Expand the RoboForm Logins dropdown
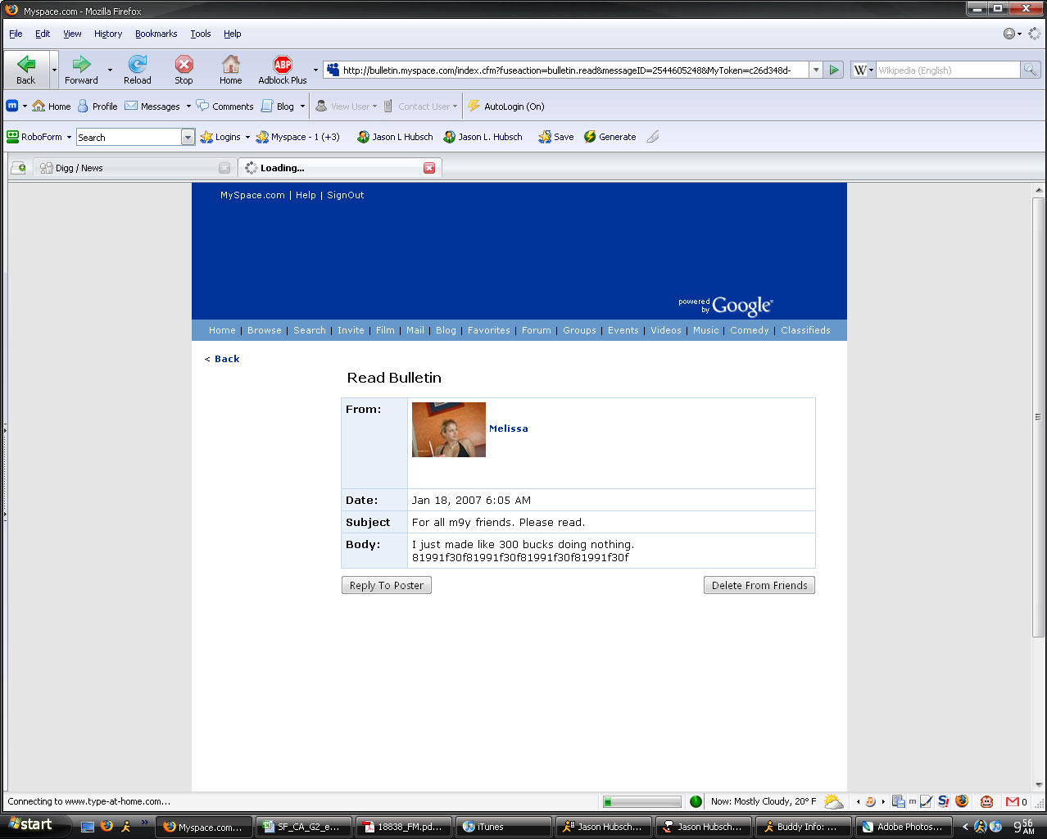Screen dimensions: 1047x839 point(247,137)
